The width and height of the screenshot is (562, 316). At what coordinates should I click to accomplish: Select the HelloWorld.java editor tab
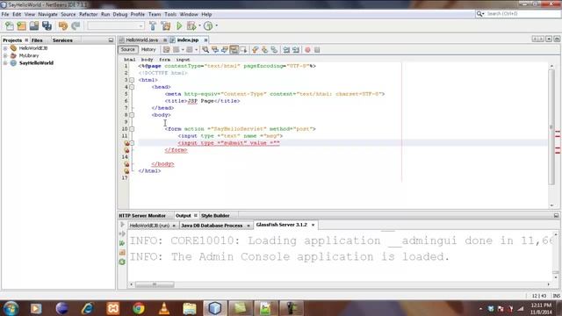pos(142,40)
